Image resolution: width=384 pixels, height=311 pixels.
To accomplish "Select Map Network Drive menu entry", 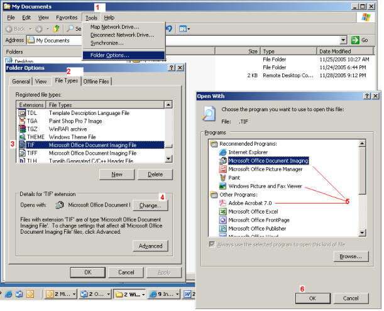I will click(x=114, y=27).
